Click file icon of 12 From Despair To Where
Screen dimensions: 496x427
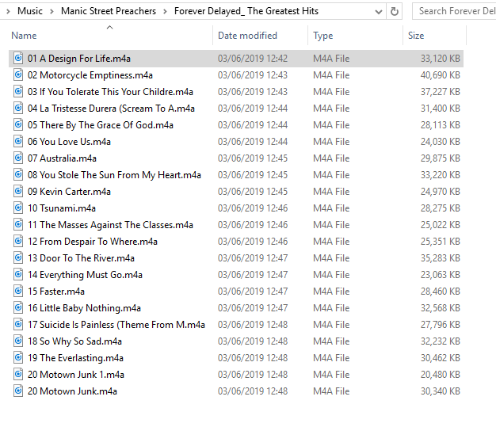18,242
